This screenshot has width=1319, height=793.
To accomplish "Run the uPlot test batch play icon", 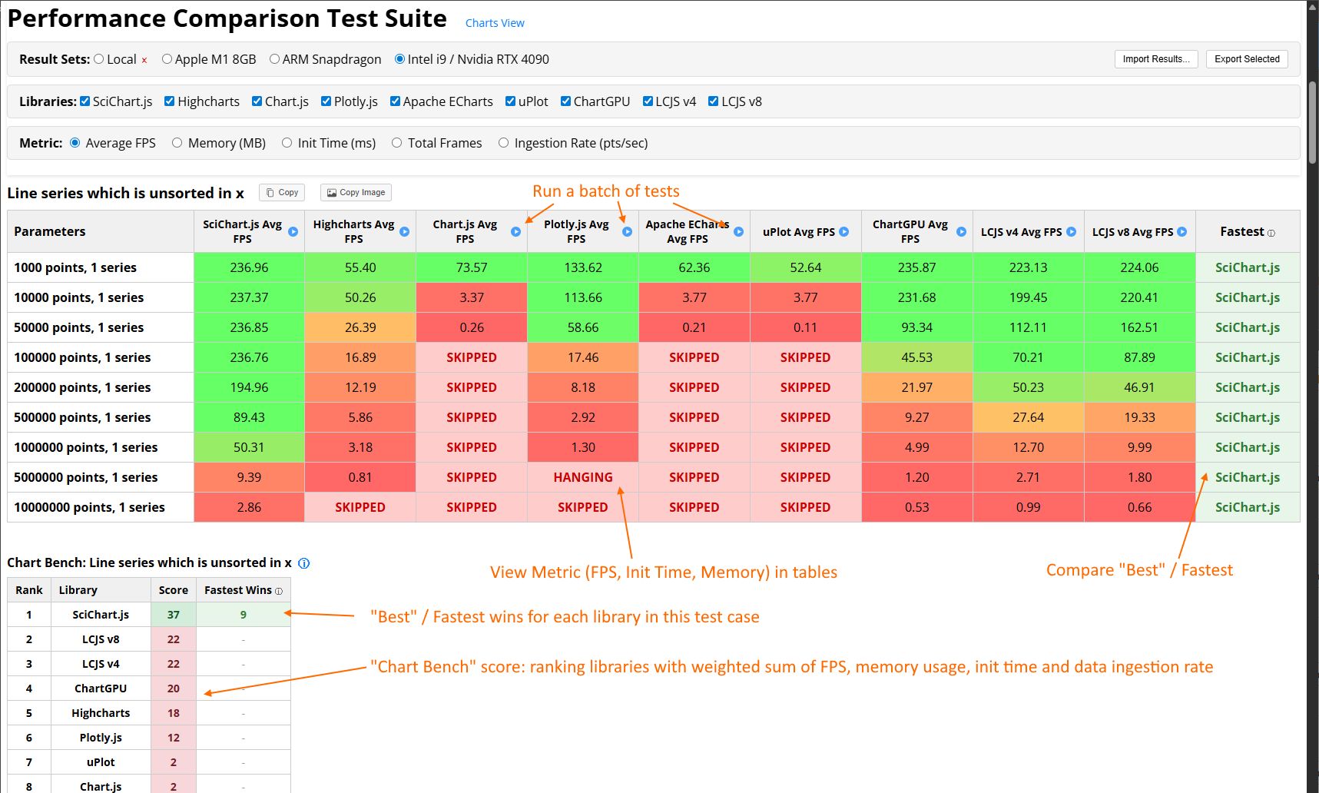I will [843, 231].
